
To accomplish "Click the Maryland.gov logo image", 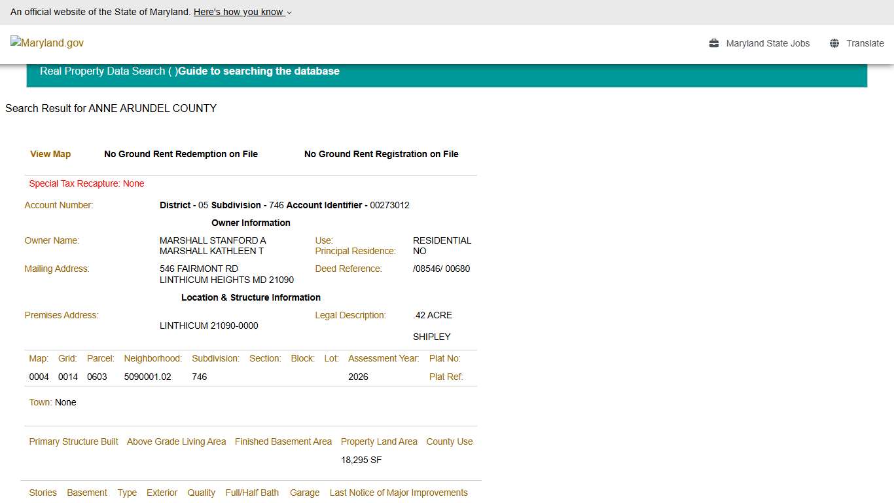I will pyautogui.click(x=47, y=43).
